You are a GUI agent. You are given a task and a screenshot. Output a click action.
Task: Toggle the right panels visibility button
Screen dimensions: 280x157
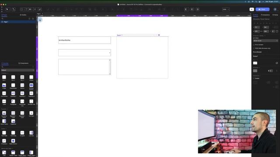[x=197, y=9]
